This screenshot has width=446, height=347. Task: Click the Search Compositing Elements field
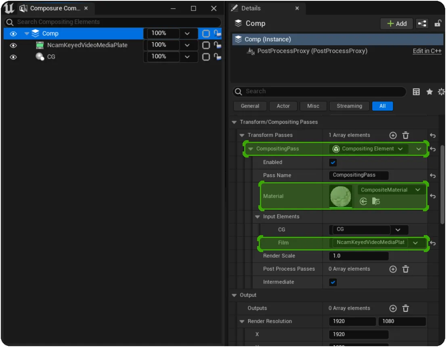click(113, 22)
